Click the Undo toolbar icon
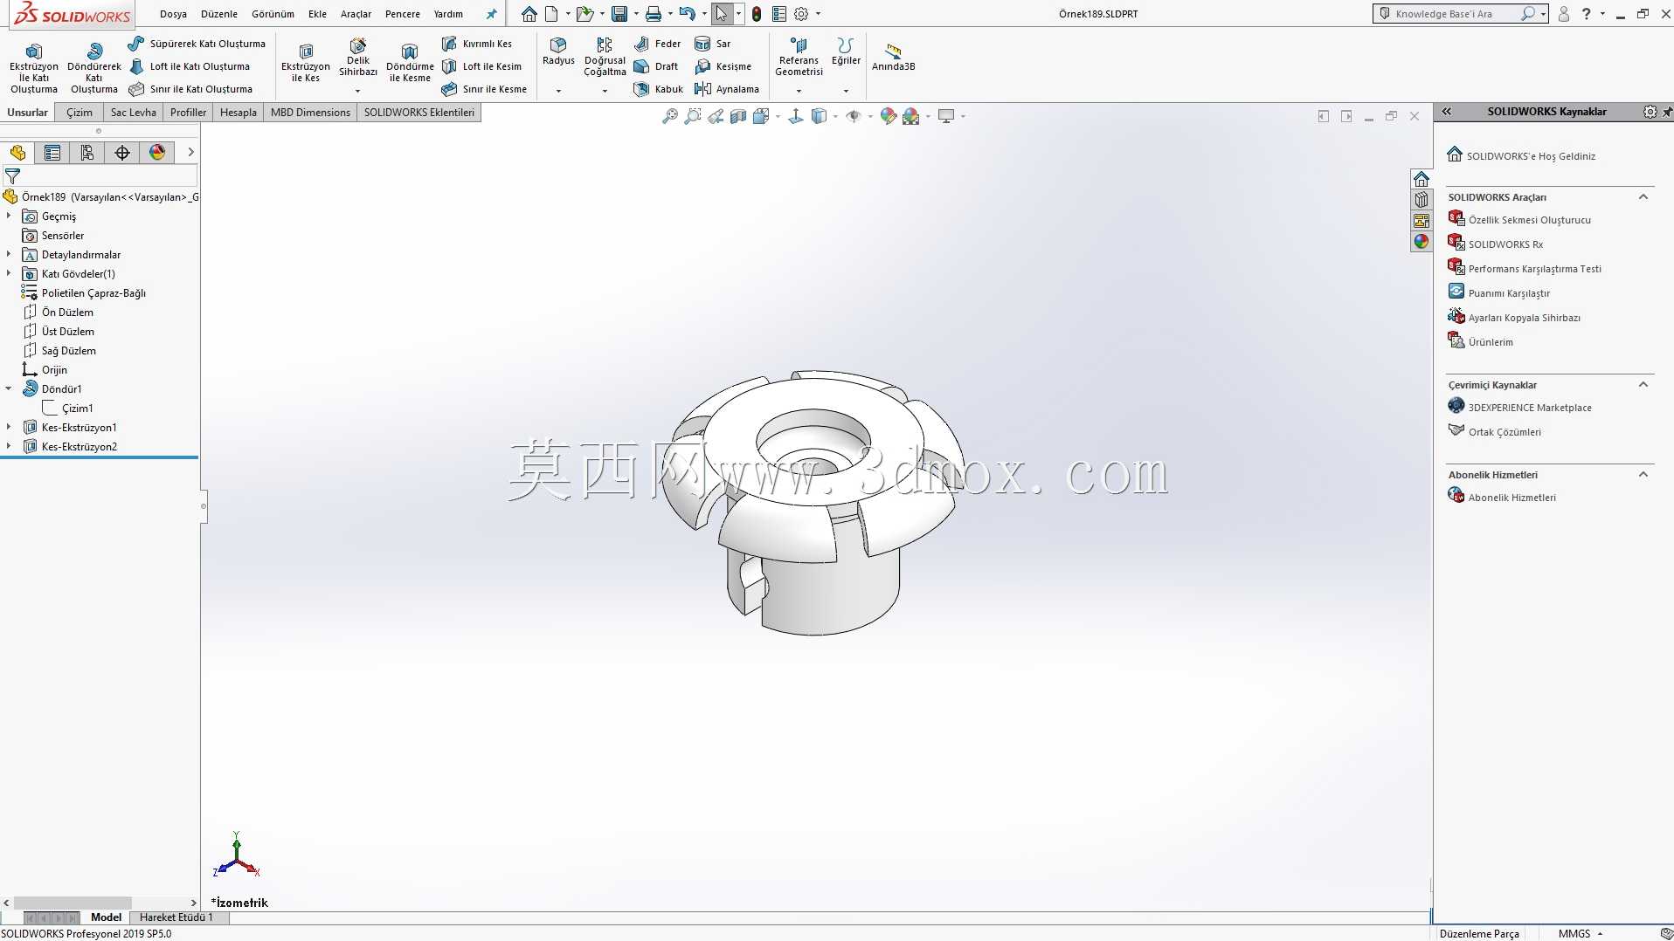This screenshot has width=1674, height=941. (688, 14)
